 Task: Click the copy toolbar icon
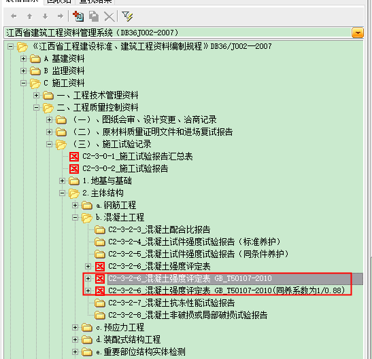pyautogui.click(x=94, y=16)
